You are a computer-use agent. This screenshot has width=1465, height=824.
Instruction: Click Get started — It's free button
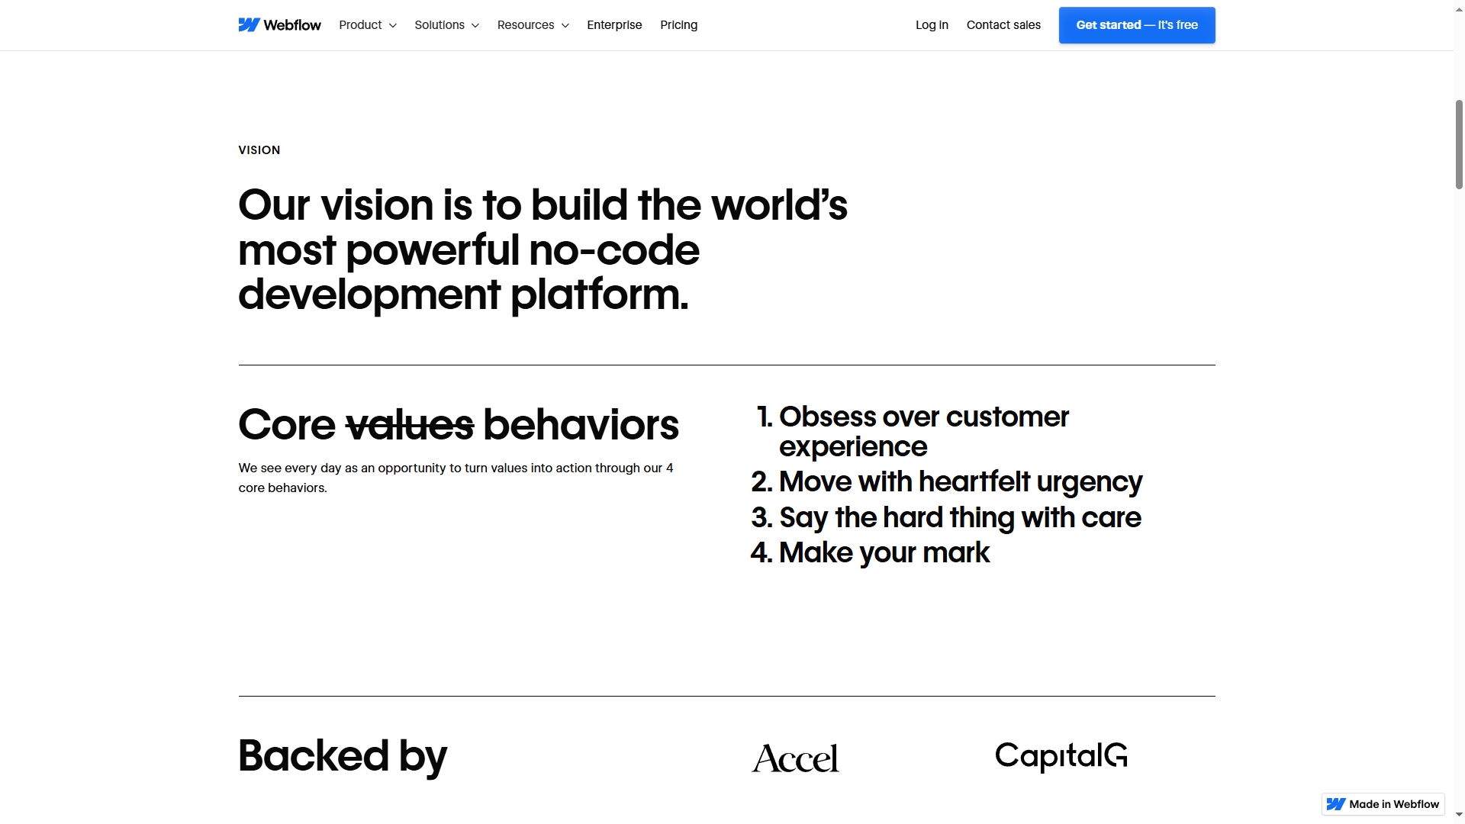[x=1137, y=24]
